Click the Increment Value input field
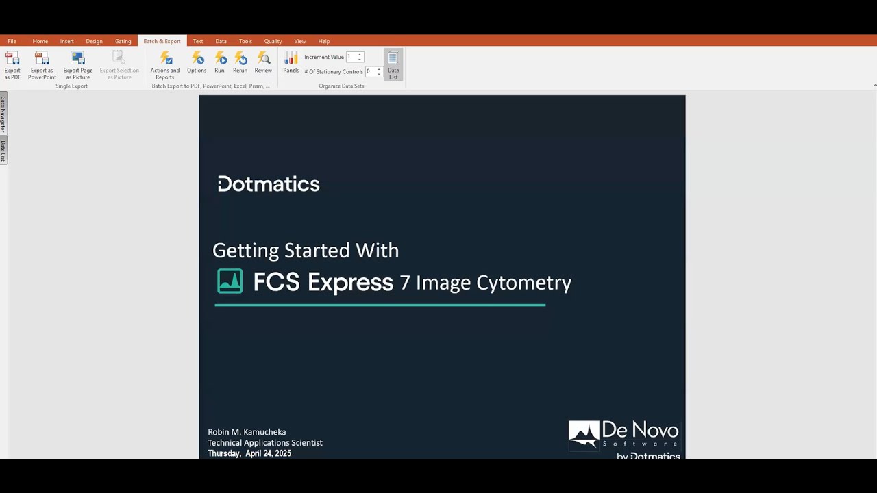The width and height of the screenshot is (877, 493). coord(351,57)
